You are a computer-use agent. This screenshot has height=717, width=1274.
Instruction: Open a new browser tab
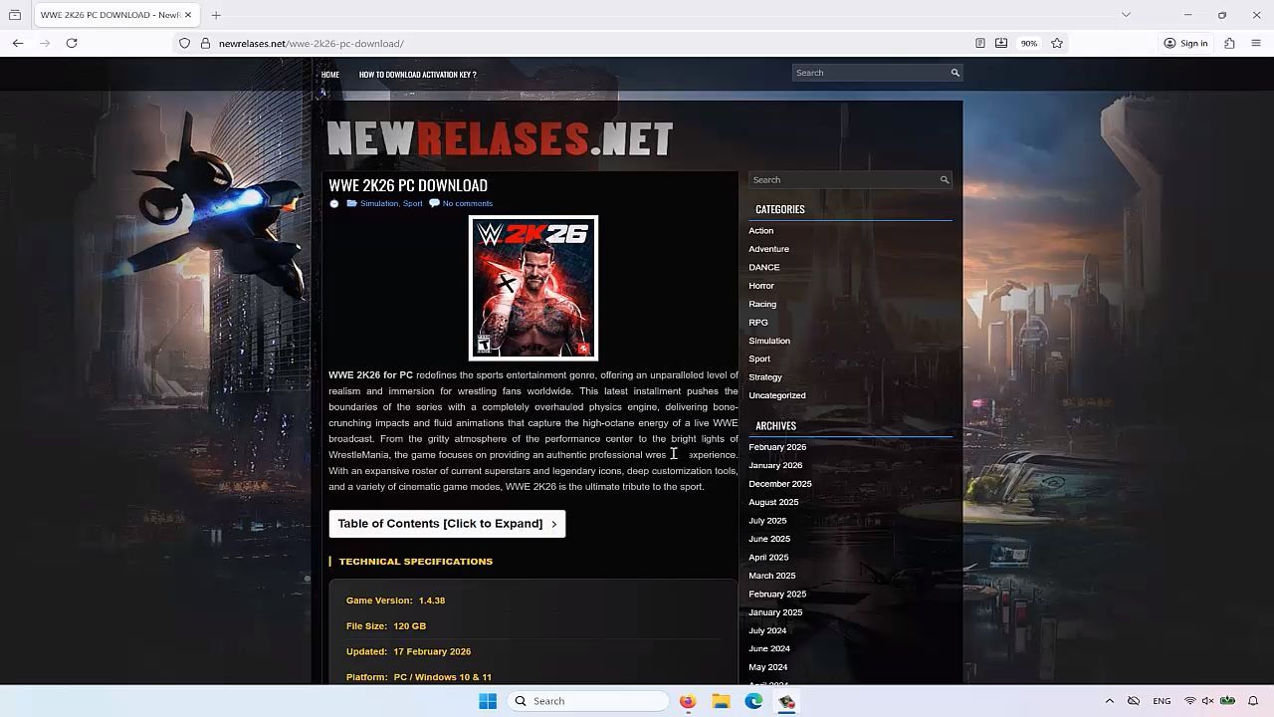[216, 15]
